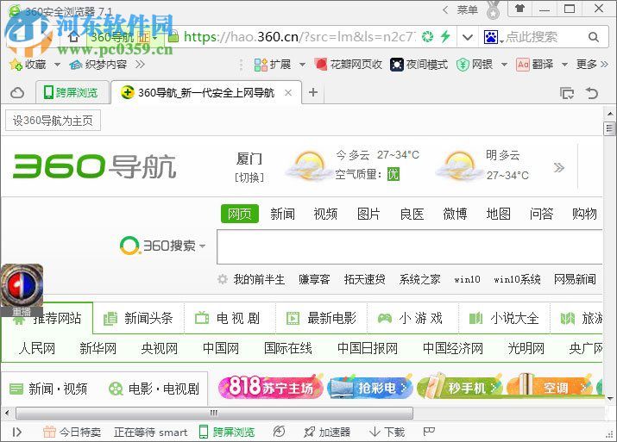Viewport: 617px width, 442px height.
Task: Open the 收藏 favorites star icon
Action: [x=16, y=64]
